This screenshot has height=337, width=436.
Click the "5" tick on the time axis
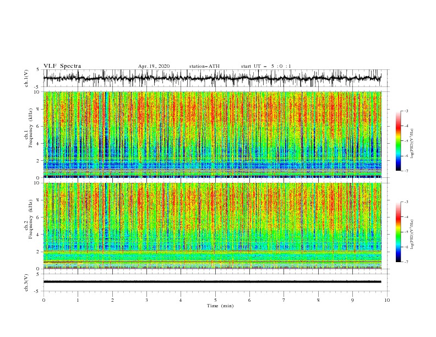click(x=215, y=300)
